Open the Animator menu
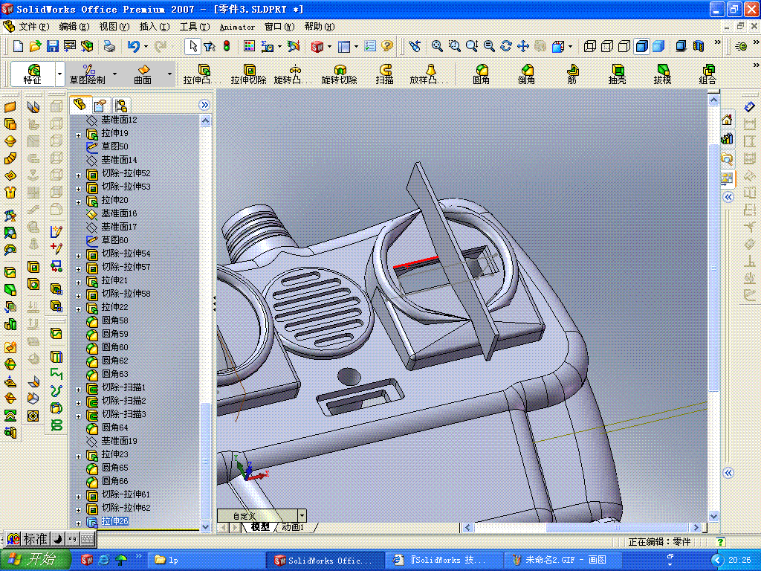Image resolution: width=761 pixels, height=571 pixels. point(237,28)
